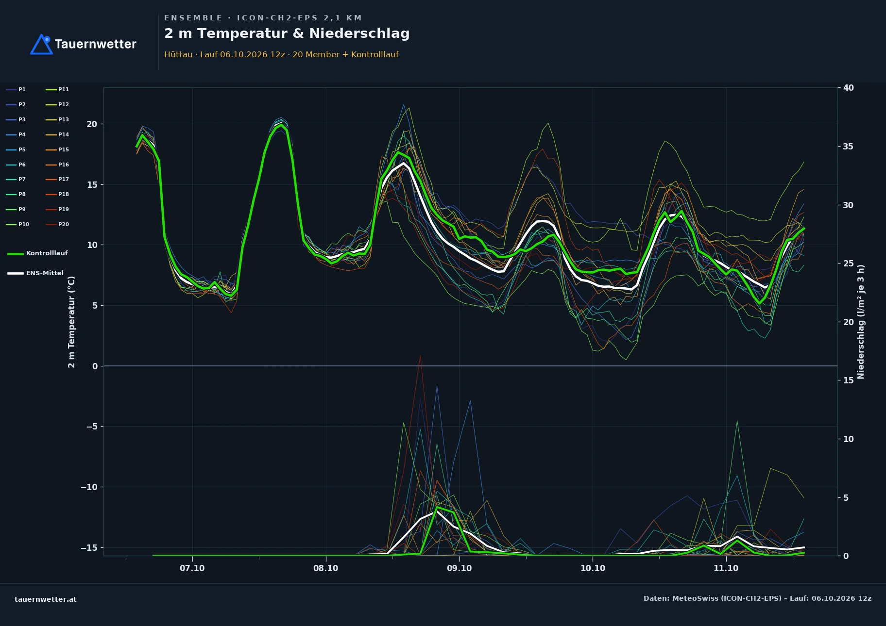886x626 pixels.
Task: Select the P14 legend entry
Action: pos(57,134)
